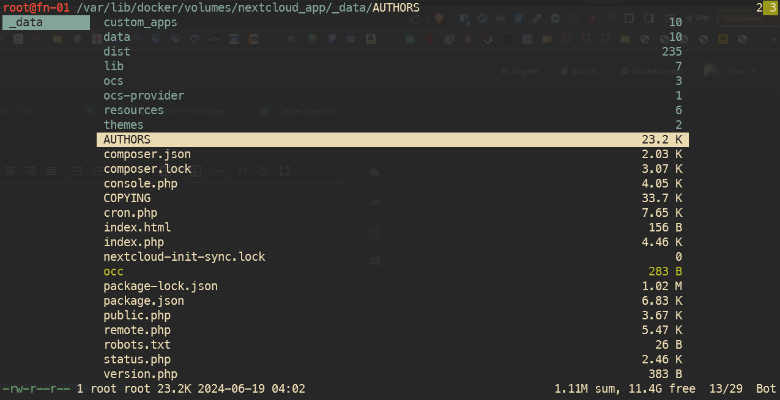Select the executable occ file

tap(114, 272)
